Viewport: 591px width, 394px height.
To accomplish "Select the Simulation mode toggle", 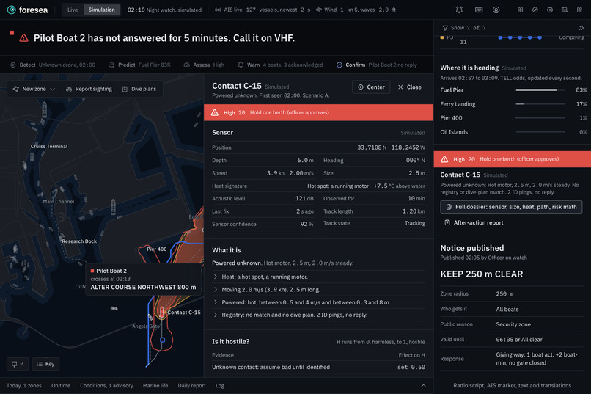I will coord(101,10).
